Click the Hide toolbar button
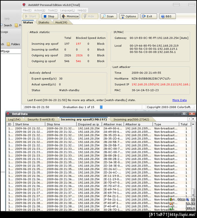 coord(90,16)
